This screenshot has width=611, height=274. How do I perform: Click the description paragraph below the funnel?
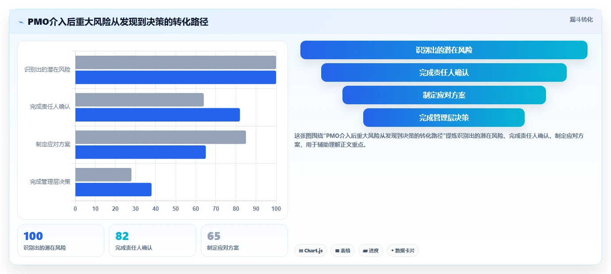pos(439,140)
